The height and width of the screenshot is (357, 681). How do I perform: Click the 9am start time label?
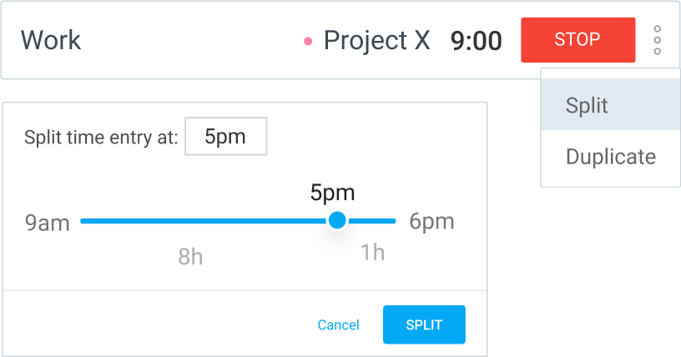click(47, 223)
